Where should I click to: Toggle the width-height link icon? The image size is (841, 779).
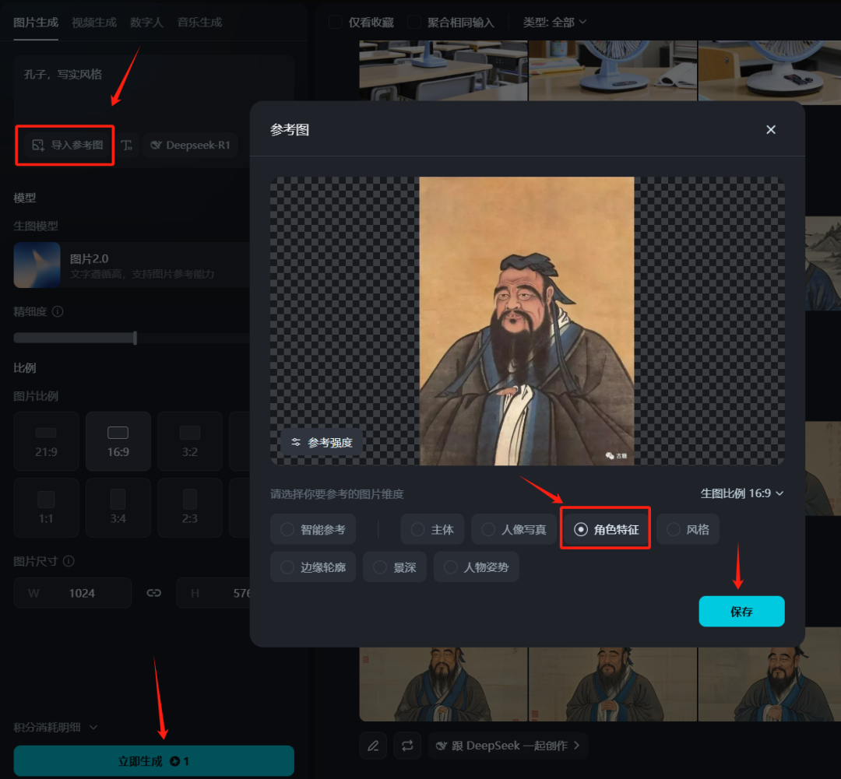coord(154,592)
